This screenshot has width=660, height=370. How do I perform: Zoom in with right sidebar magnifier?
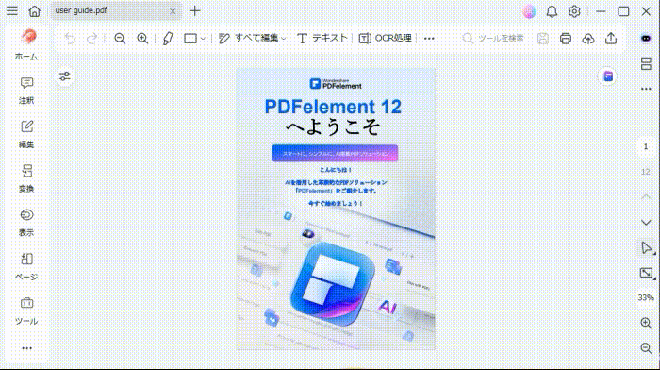point(646,323)
